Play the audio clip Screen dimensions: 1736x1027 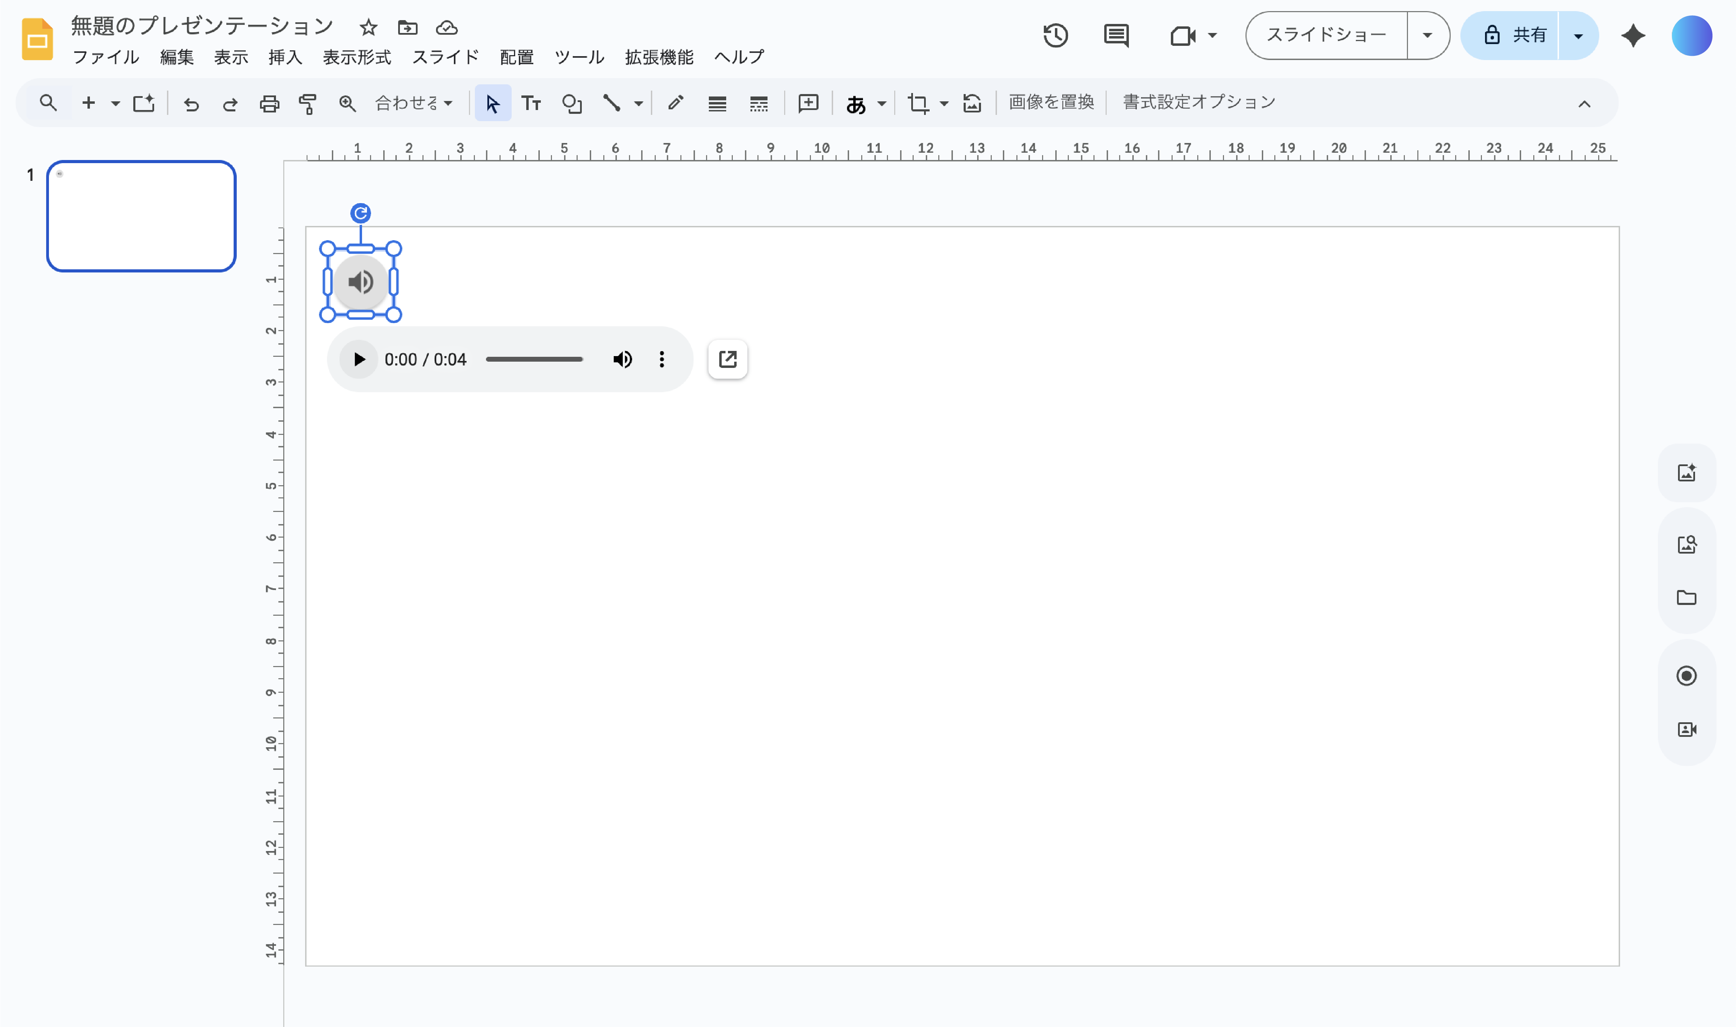click(x=359, y=359)
